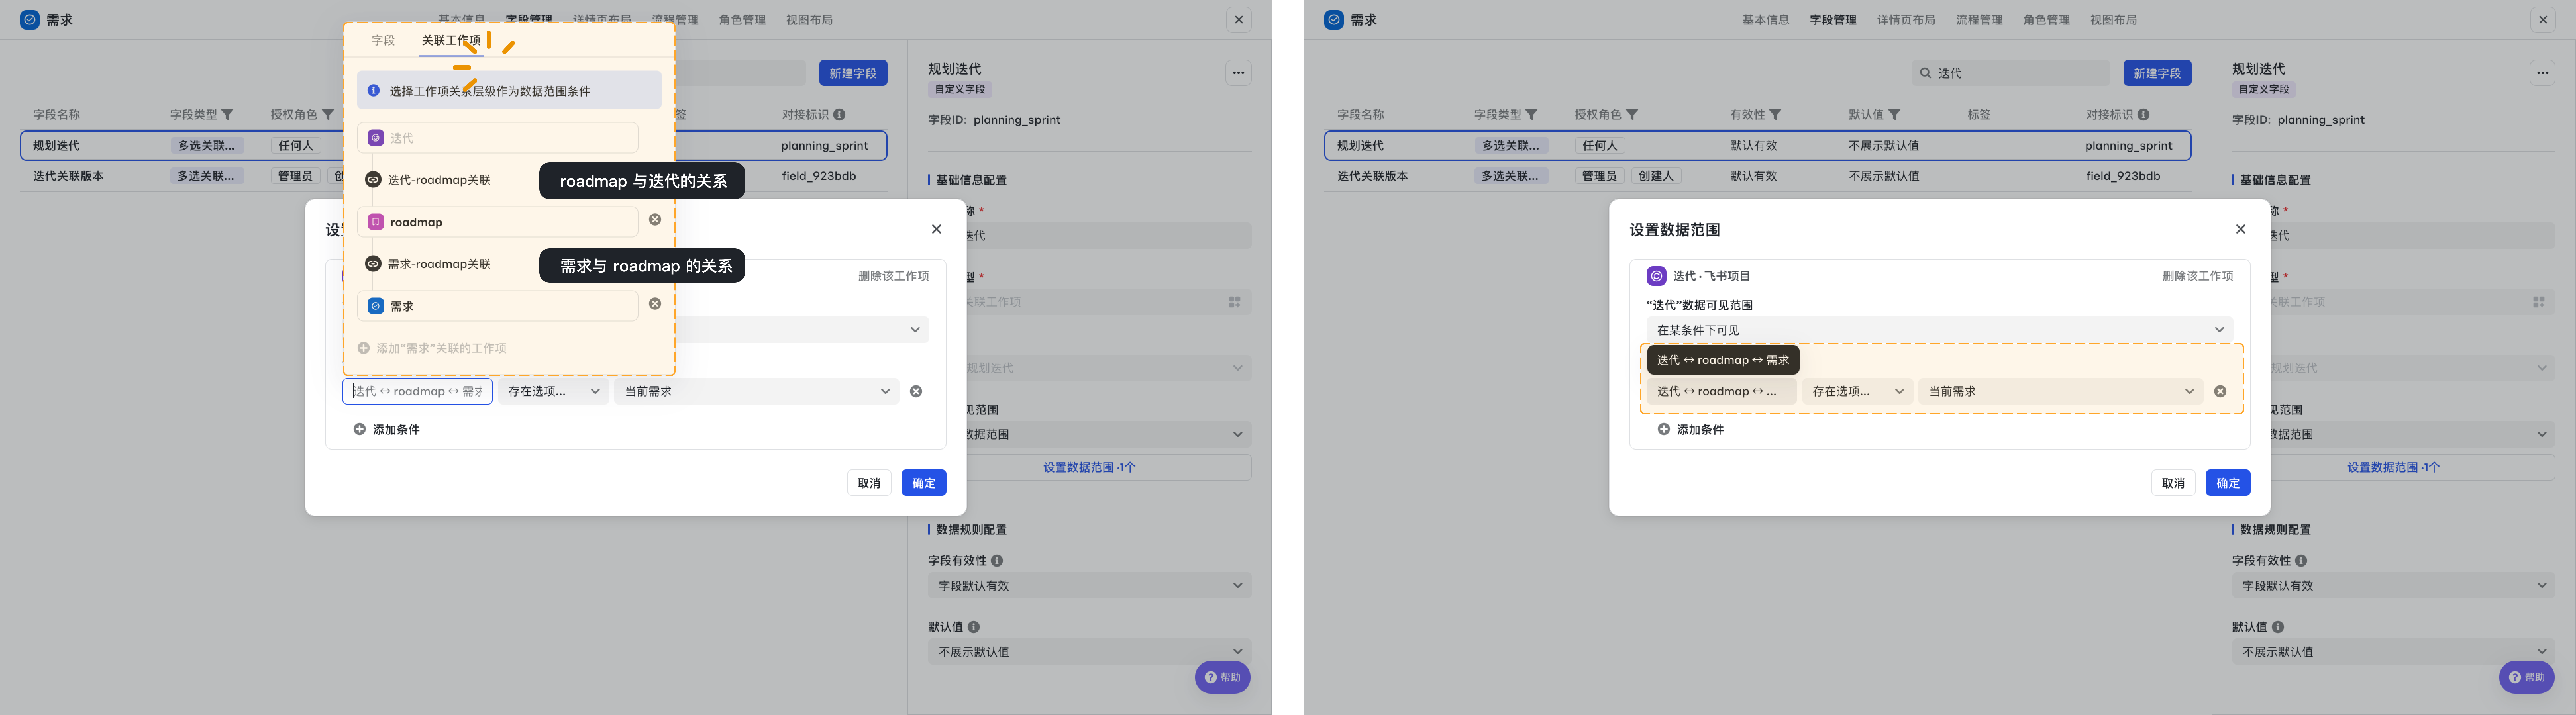Image resolution: width=2576 pixels, height=715 pixels.
Task: Filter the 字段类型 column in the left screenshot
Action: [x=227, y=115]
